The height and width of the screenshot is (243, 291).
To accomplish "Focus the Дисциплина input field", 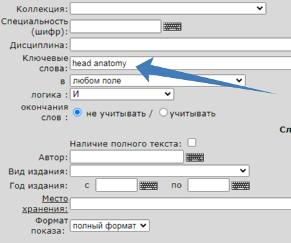I will point(180,44).
